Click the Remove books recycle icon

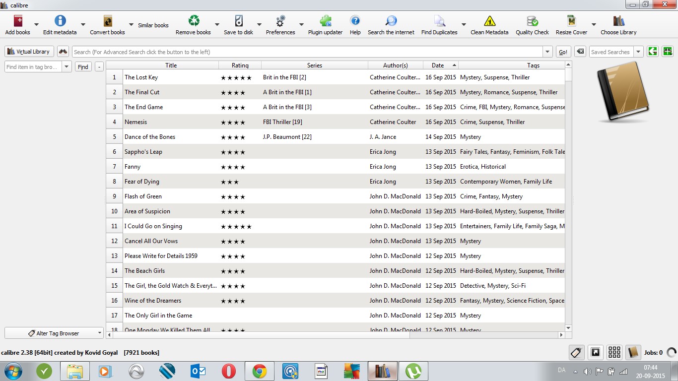click(x=194, y=21)
